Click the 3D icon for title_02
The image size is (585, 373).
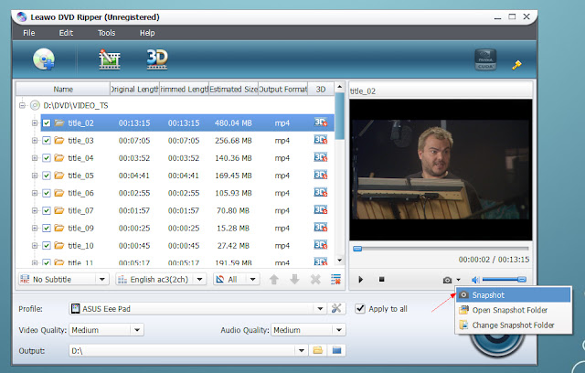click(x=321, y=123)
